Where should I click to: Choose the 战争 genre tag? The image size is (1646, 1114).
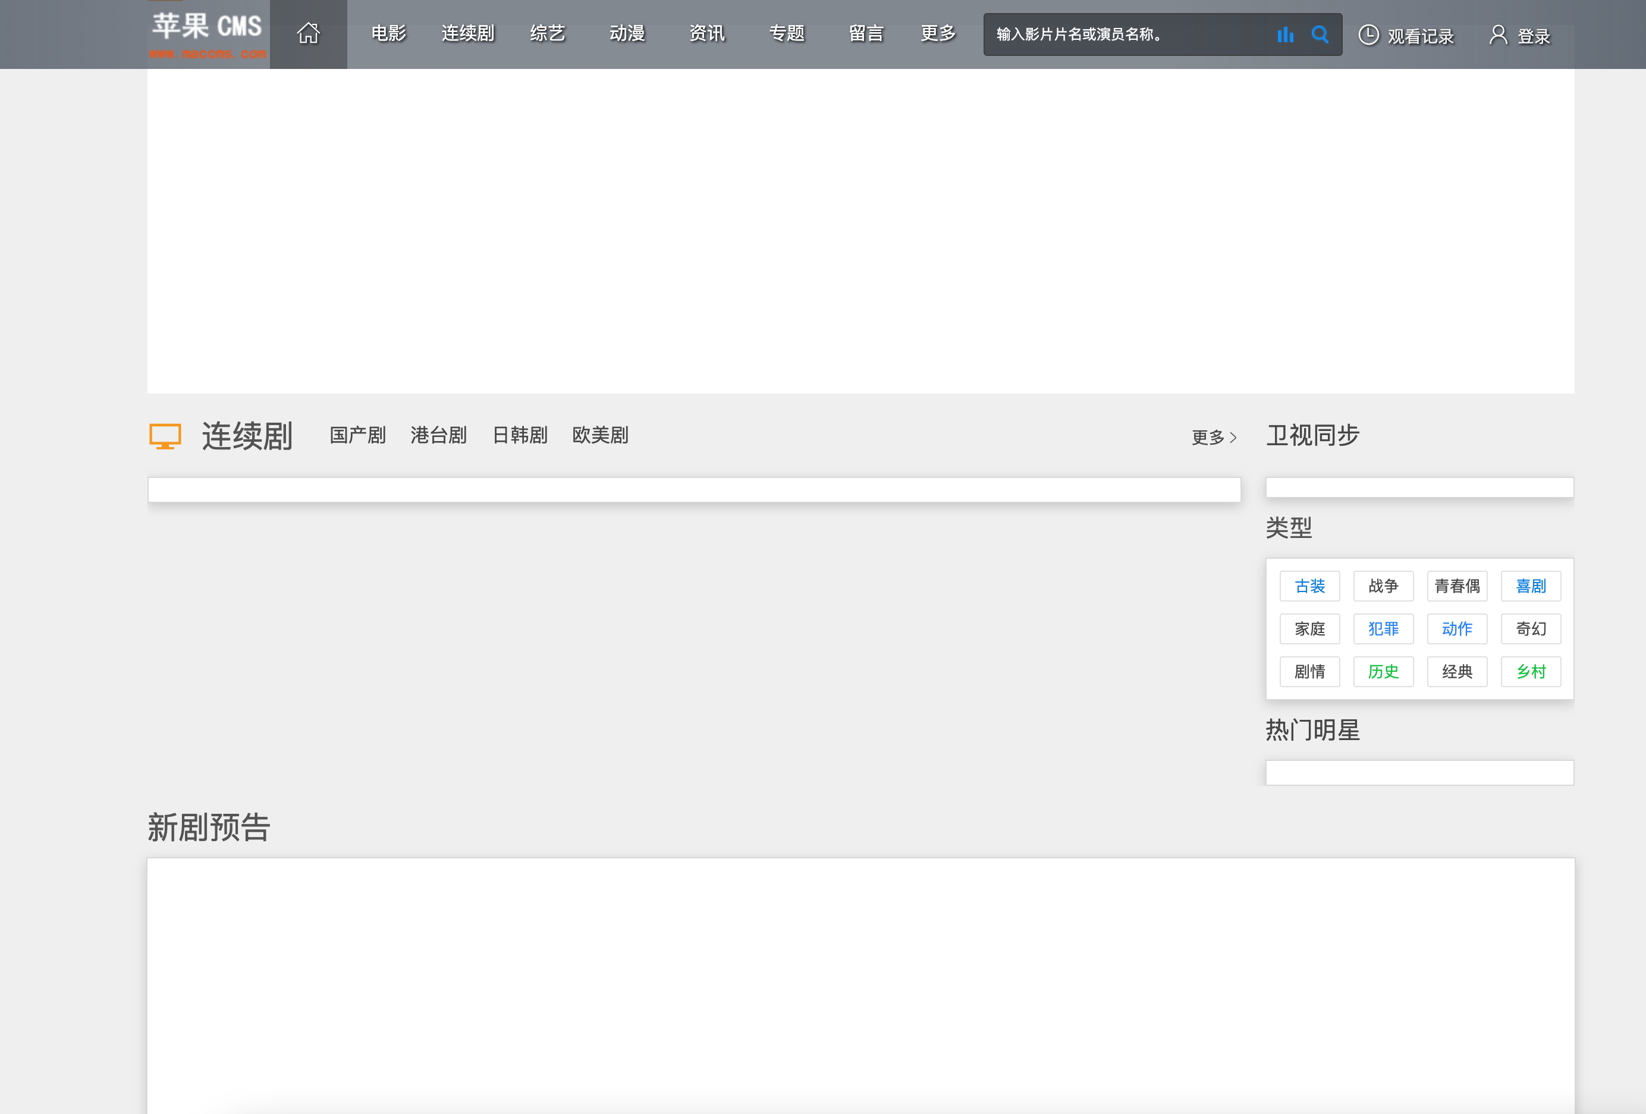(1383, 586)
